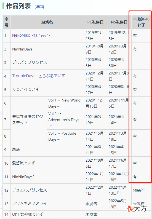Click the Vol.1 New World Days cell
Image resolution: width=152 pixels, height=219 pixels.
click(65, 103)
